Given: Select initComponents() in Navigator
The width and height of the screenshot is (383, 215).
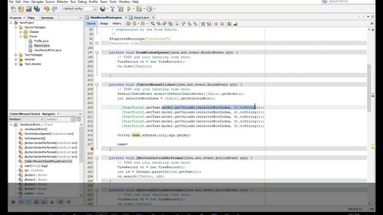Looking at the screenshot, I should 35,139.
